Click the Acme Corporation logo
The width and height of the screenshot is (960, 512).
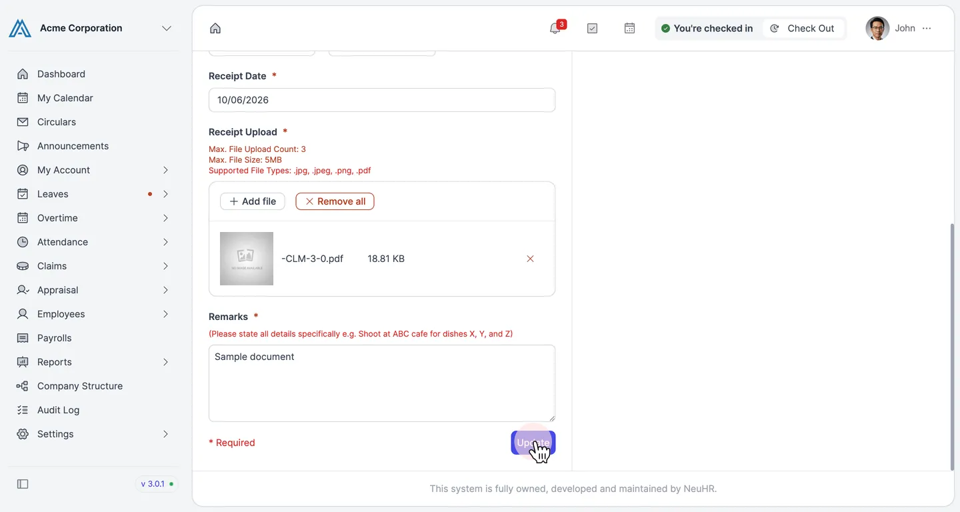[20, 28]
